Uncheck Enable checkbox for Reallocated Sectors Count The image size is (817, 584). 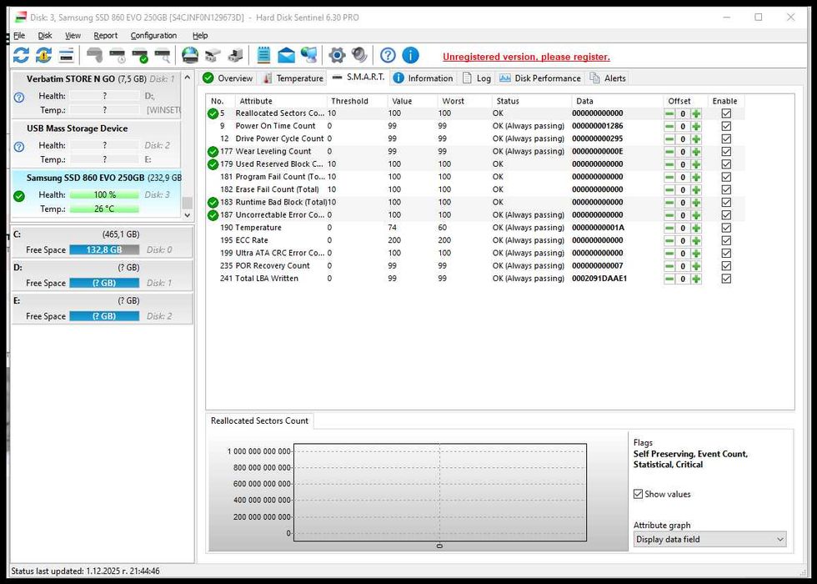point(726,113)
